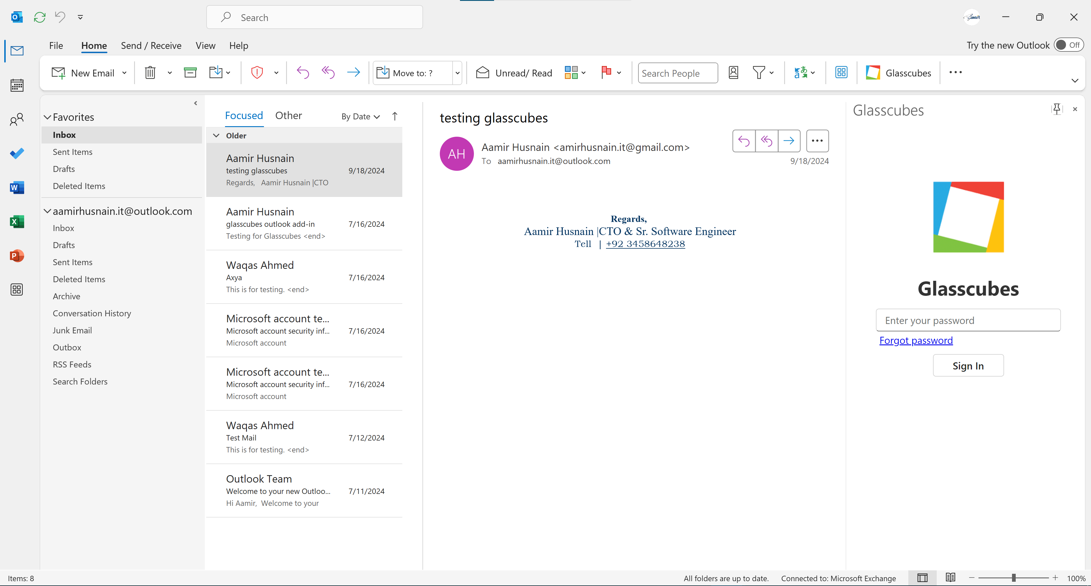Collapse the Favorites section
1091x586 pixels.
coord(47,117)
